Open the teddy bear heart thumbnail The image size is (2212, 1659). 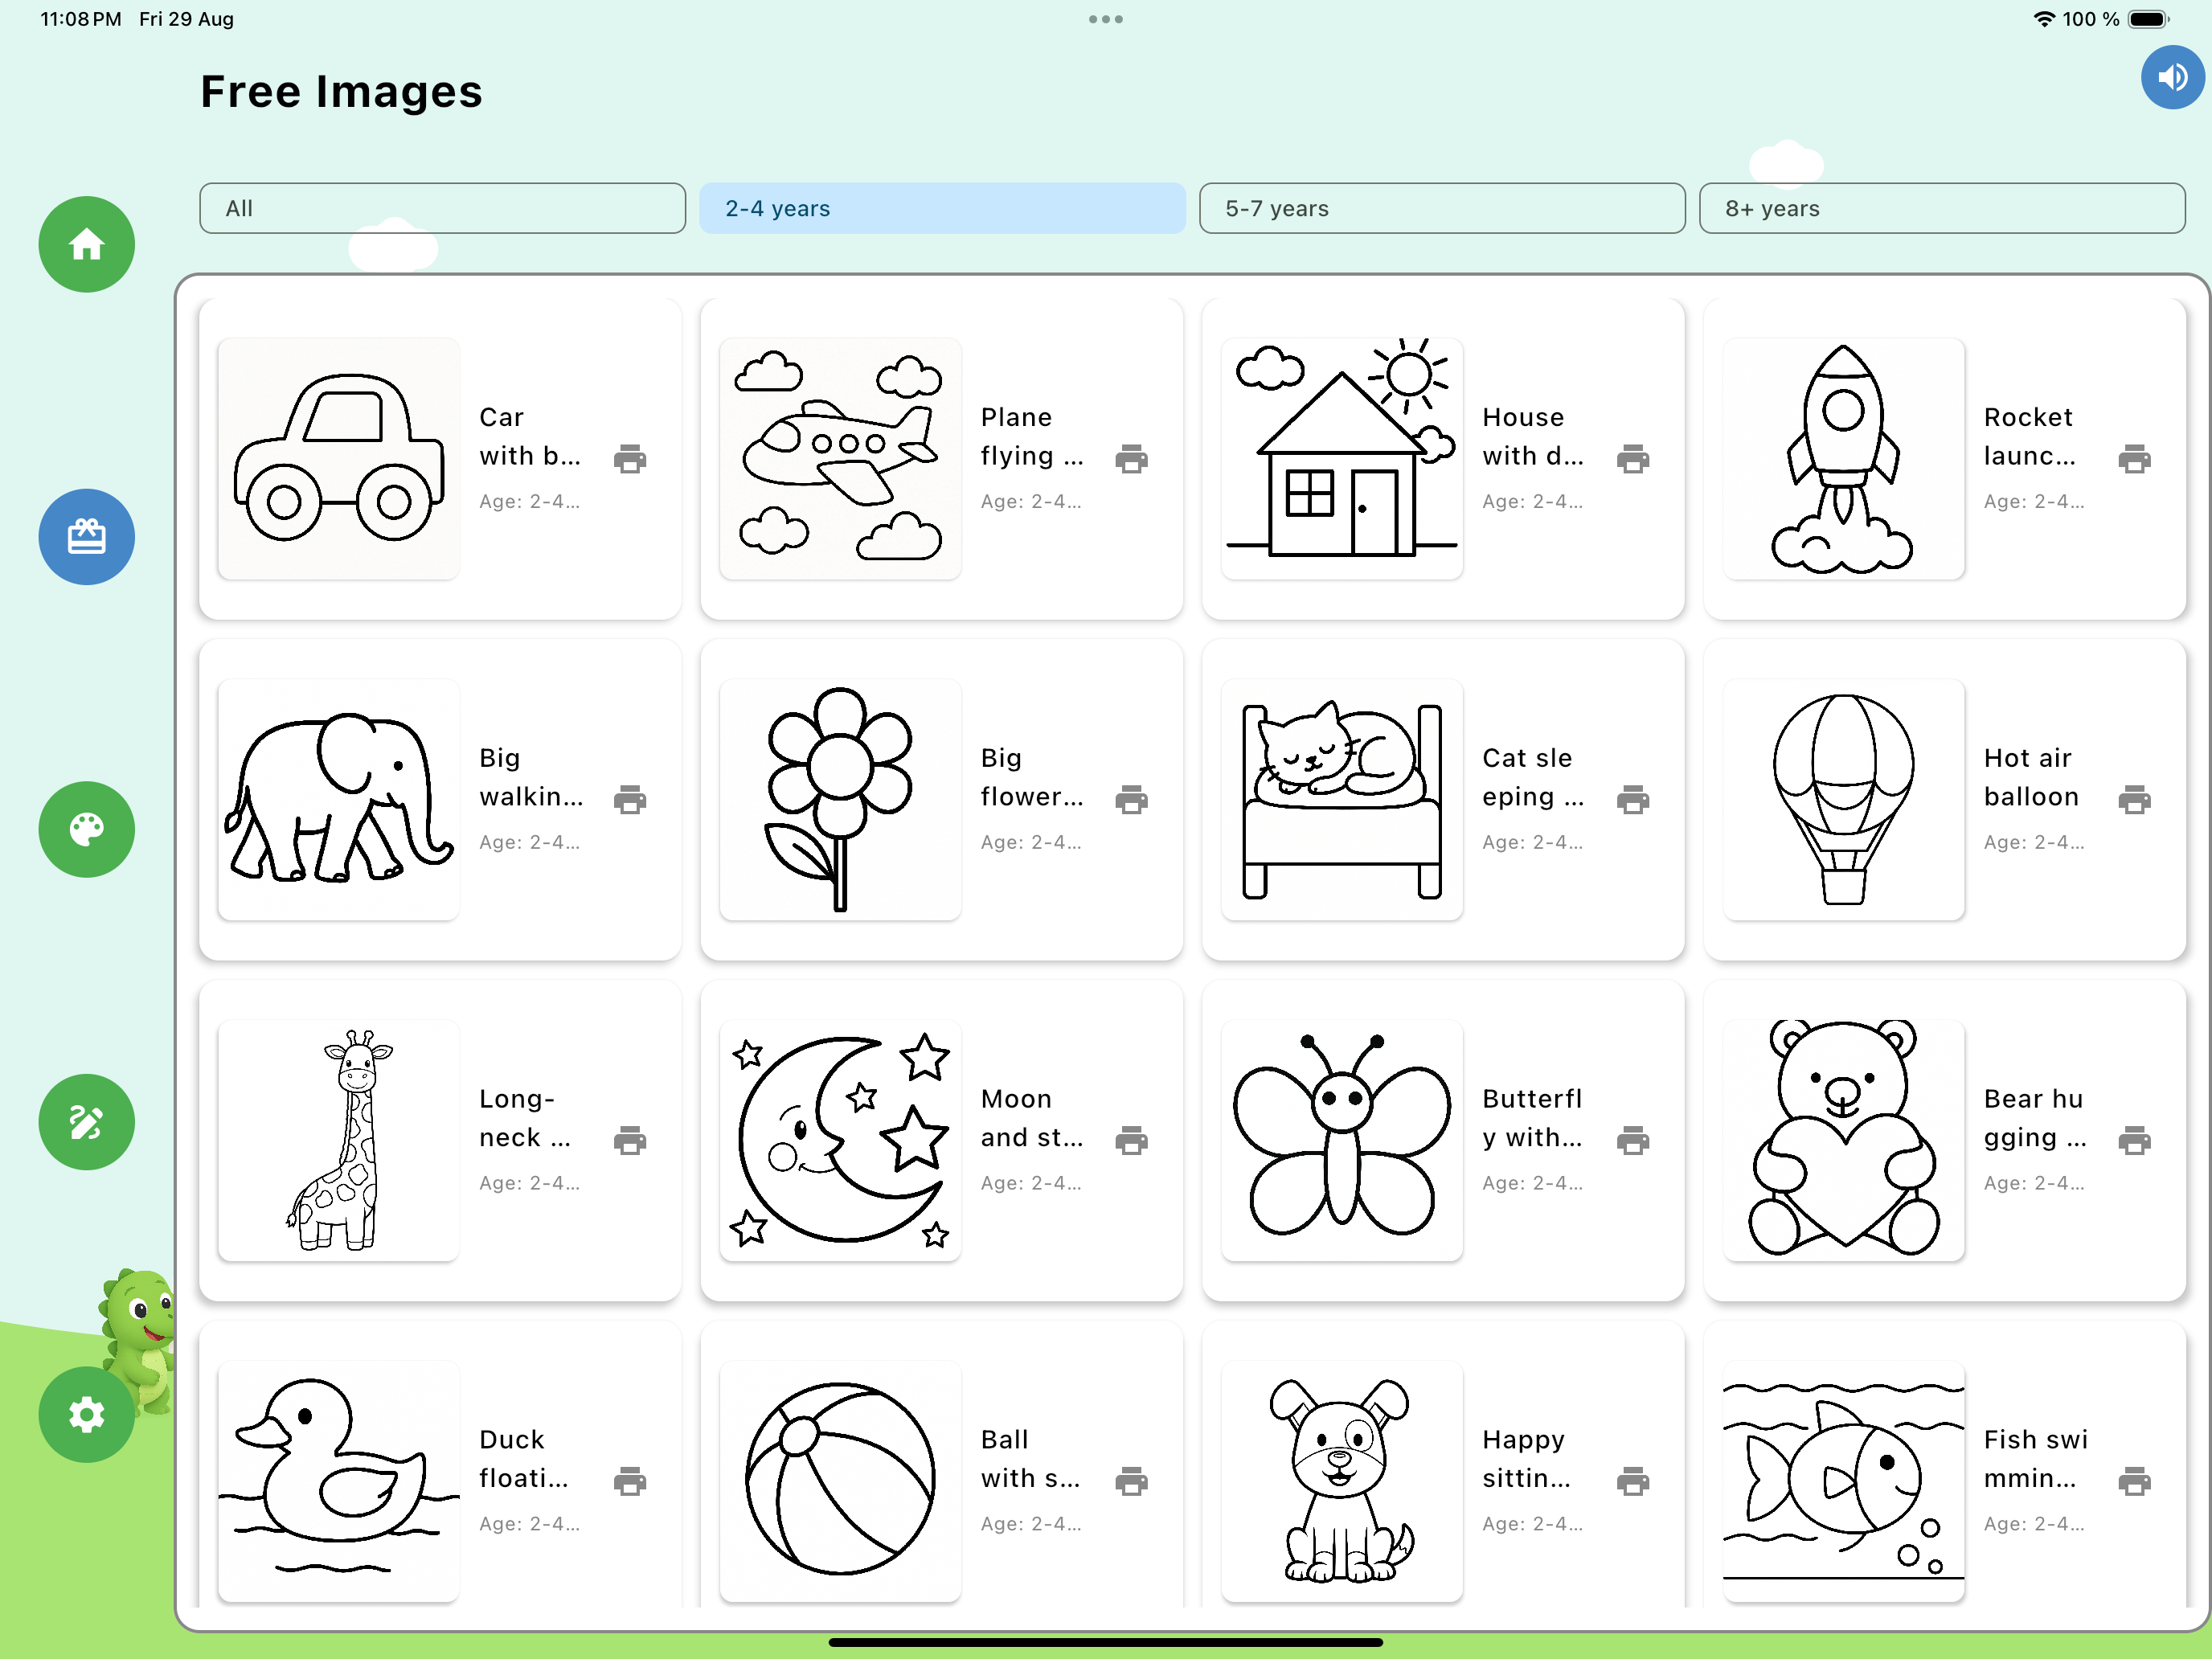(1843, 1140)
